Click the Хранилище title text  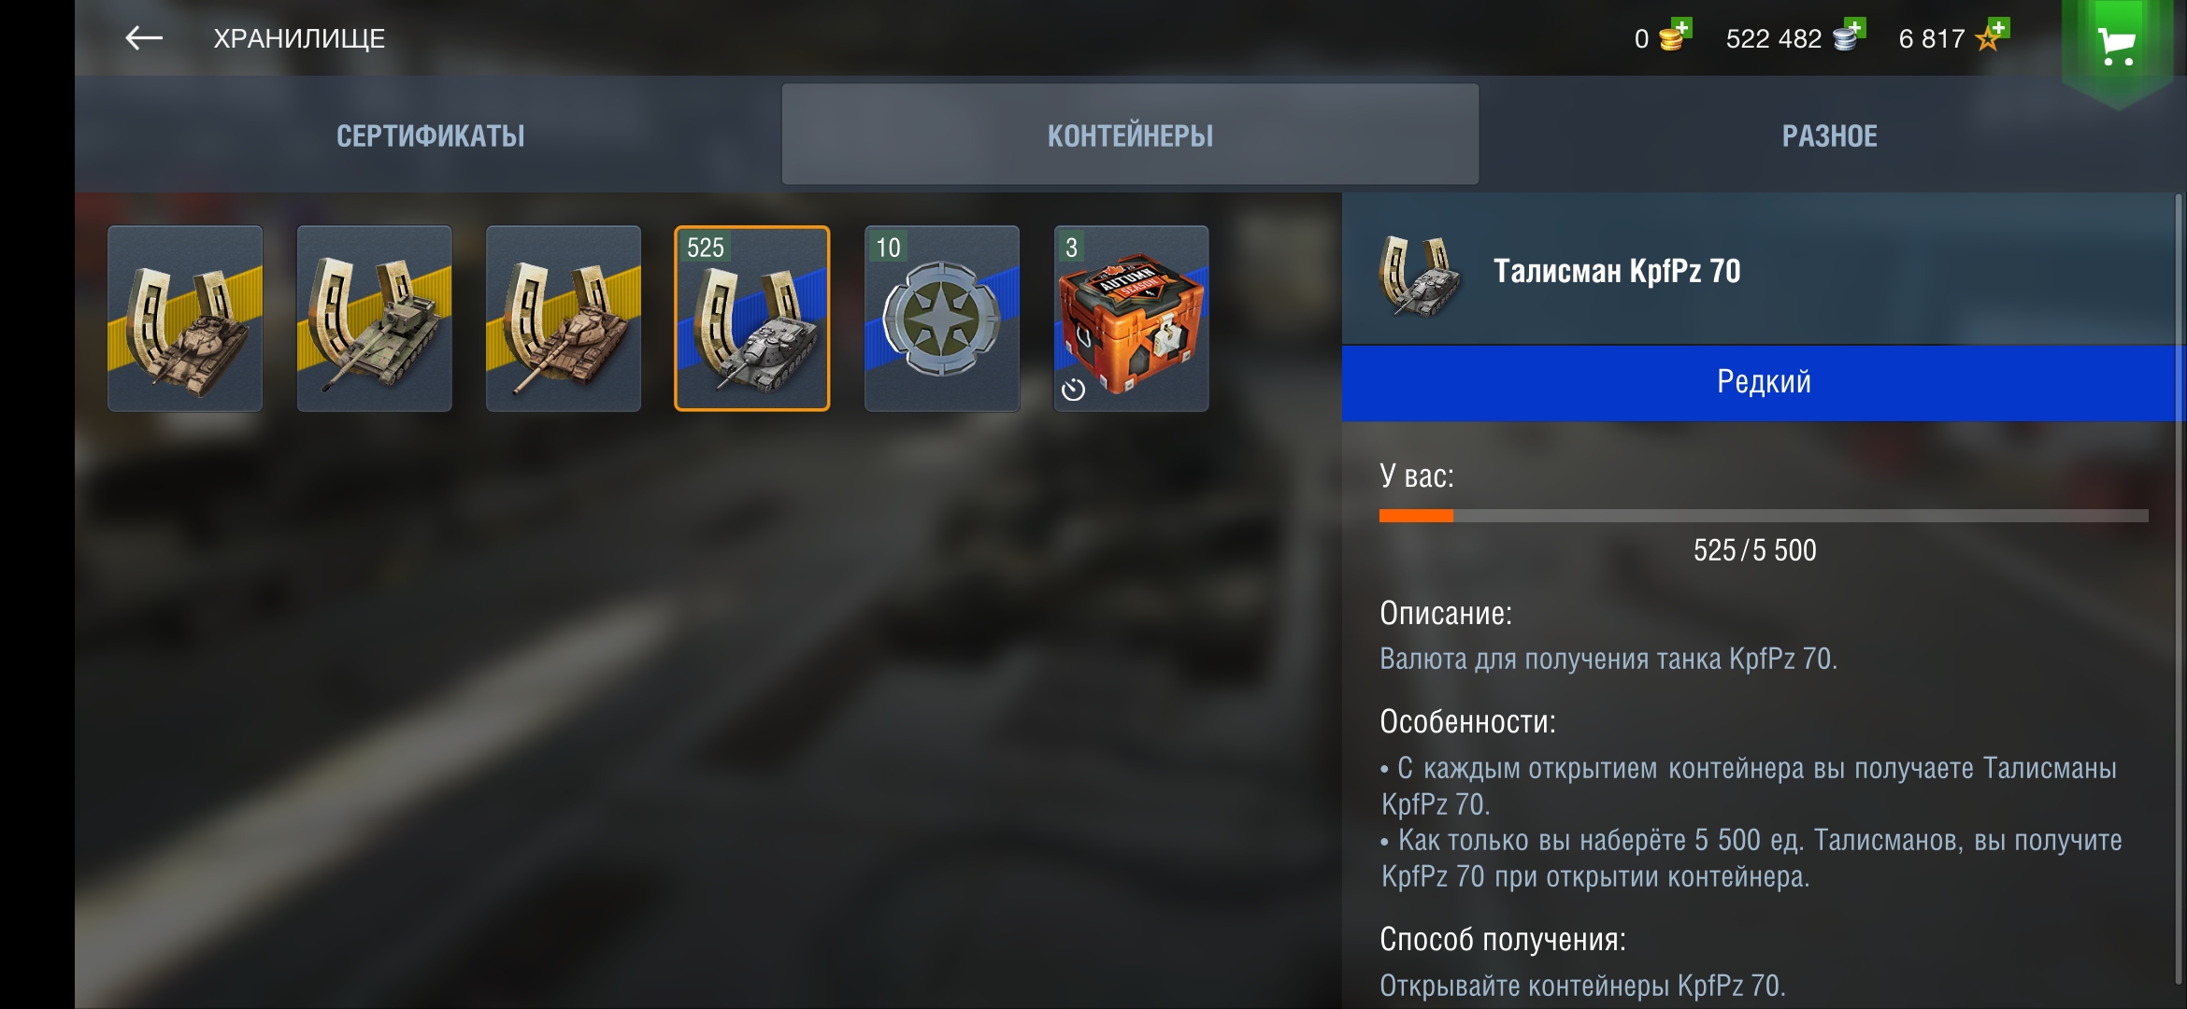coord(299,38)
